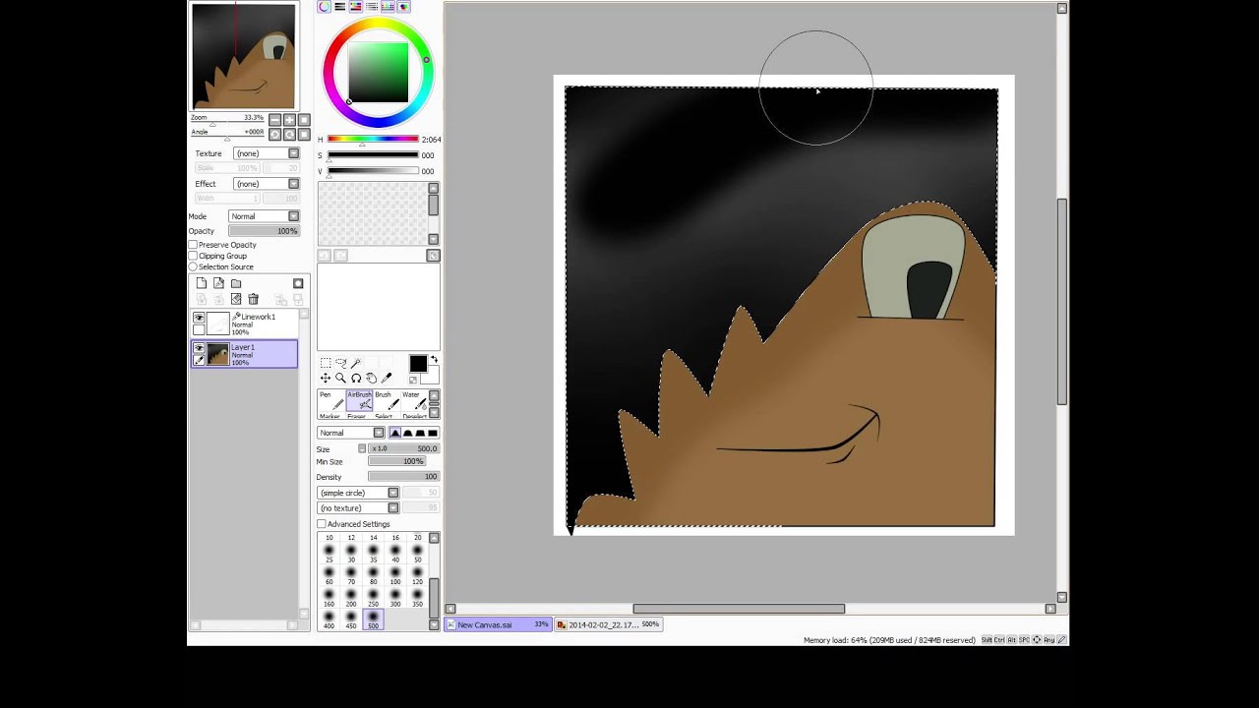Pick the 500 brush size preset
Viewport: 1259px width, 708px height.
pyautogui.click(x=373, y=620)
